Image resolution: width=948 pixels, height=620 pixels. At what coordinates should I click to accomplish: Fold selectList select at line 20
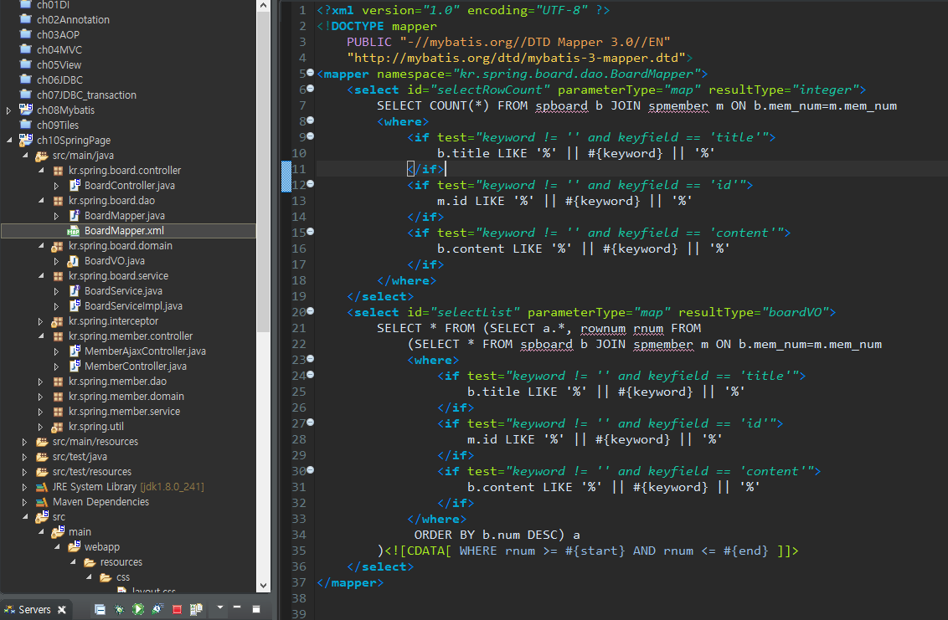pyautogui.click(x=310, y=311)
